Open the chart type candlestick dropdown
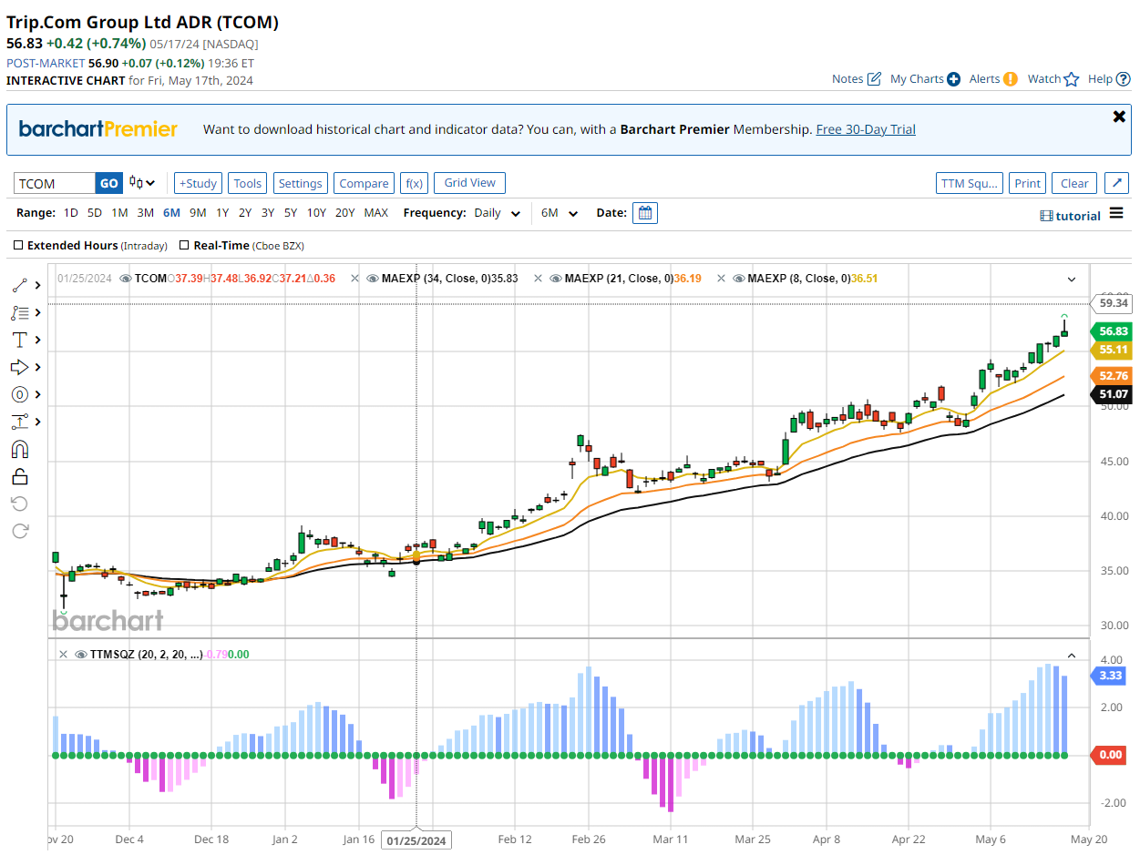This screenshot has height=865, width=1140. [142, 183]
